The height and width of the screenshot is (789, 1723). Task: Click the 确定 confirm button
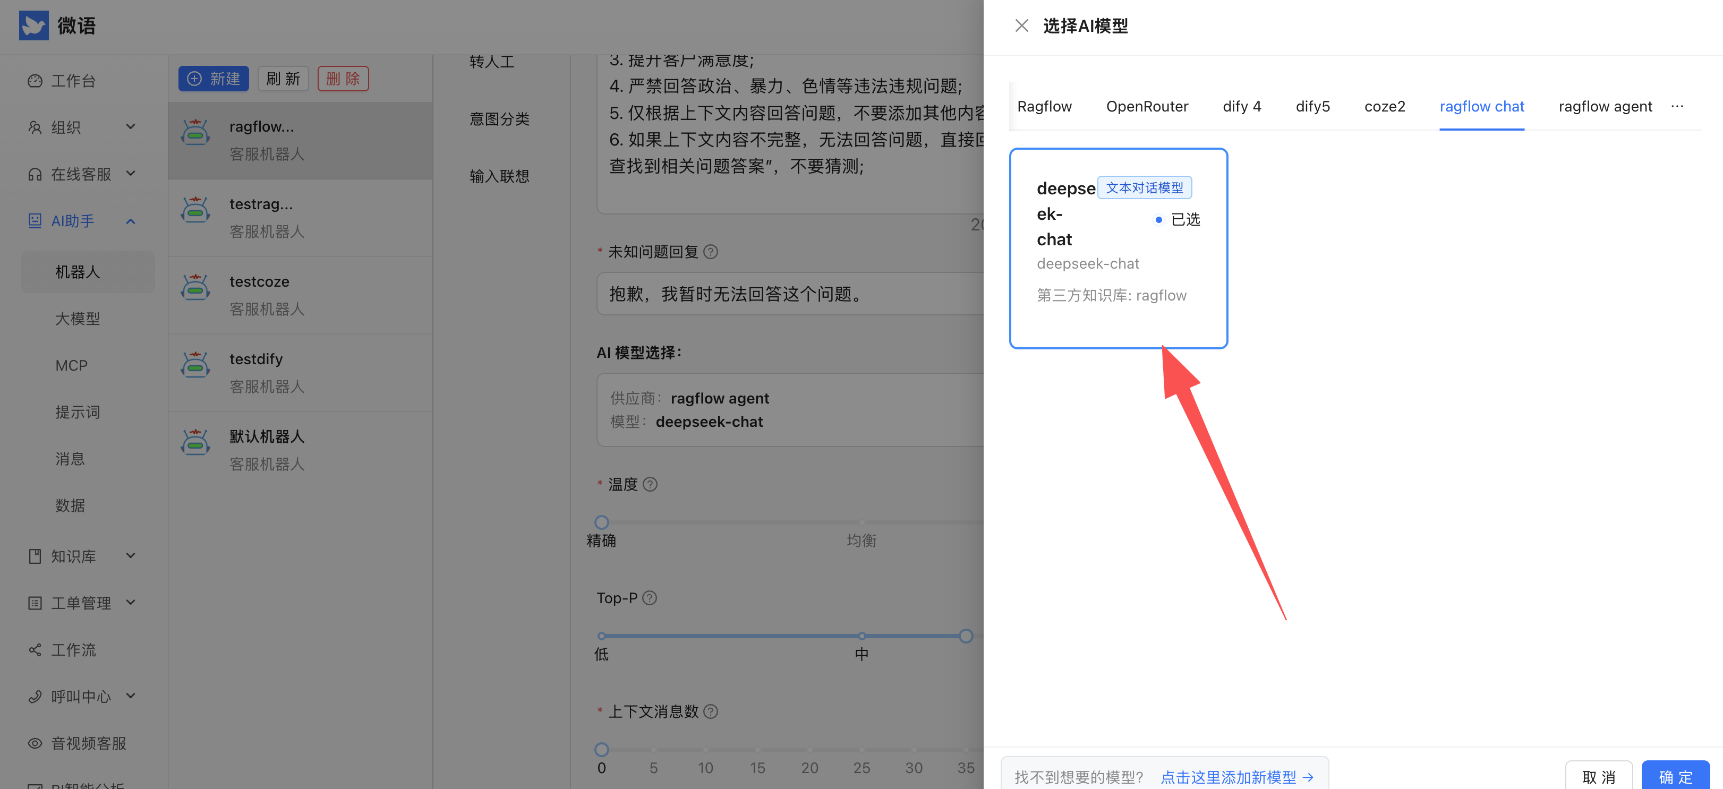coord(1675,776)
